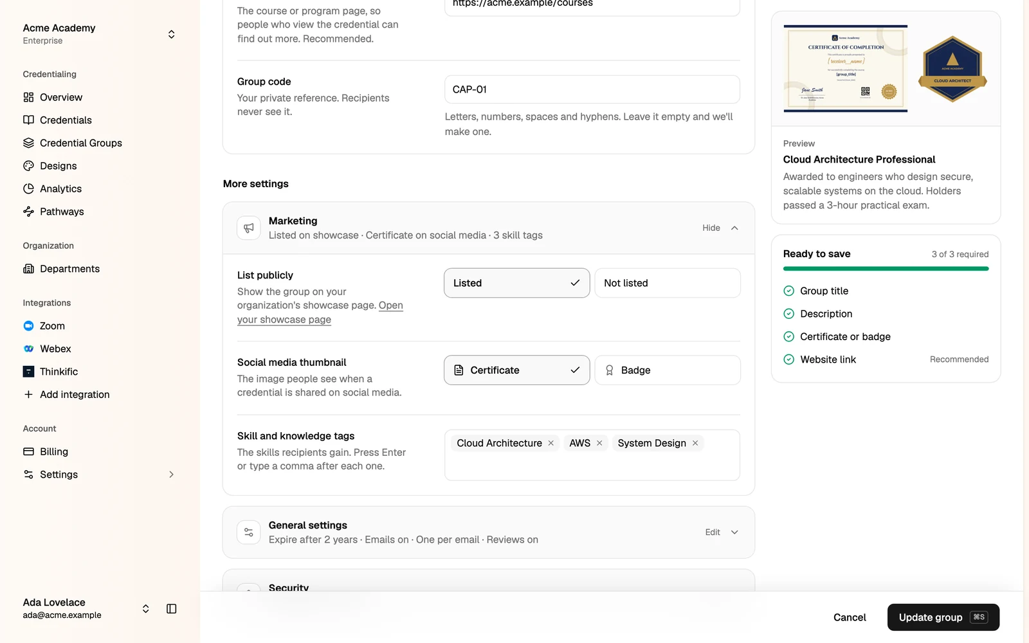
Task: Click the Analytics pie chart icon
Action: coord(28,188)
